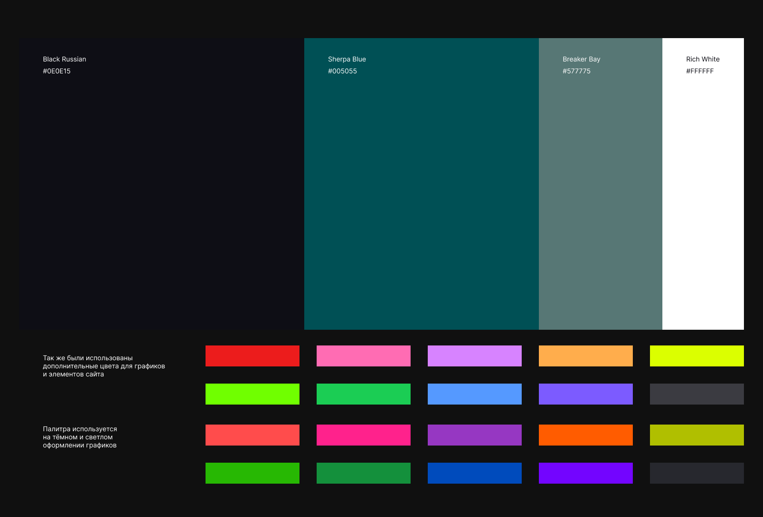Pick the neon lime green swatch

(x=252, y=394)
